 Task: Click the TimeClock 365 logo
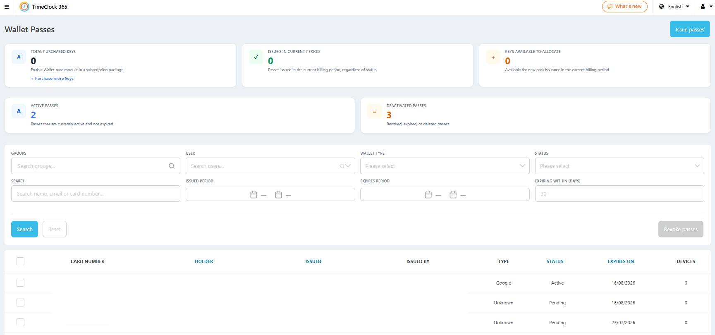24,7
